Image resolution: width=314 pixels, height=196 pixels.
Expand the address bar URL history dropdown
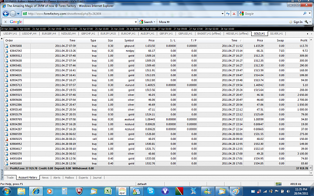[x=223, y=14]
